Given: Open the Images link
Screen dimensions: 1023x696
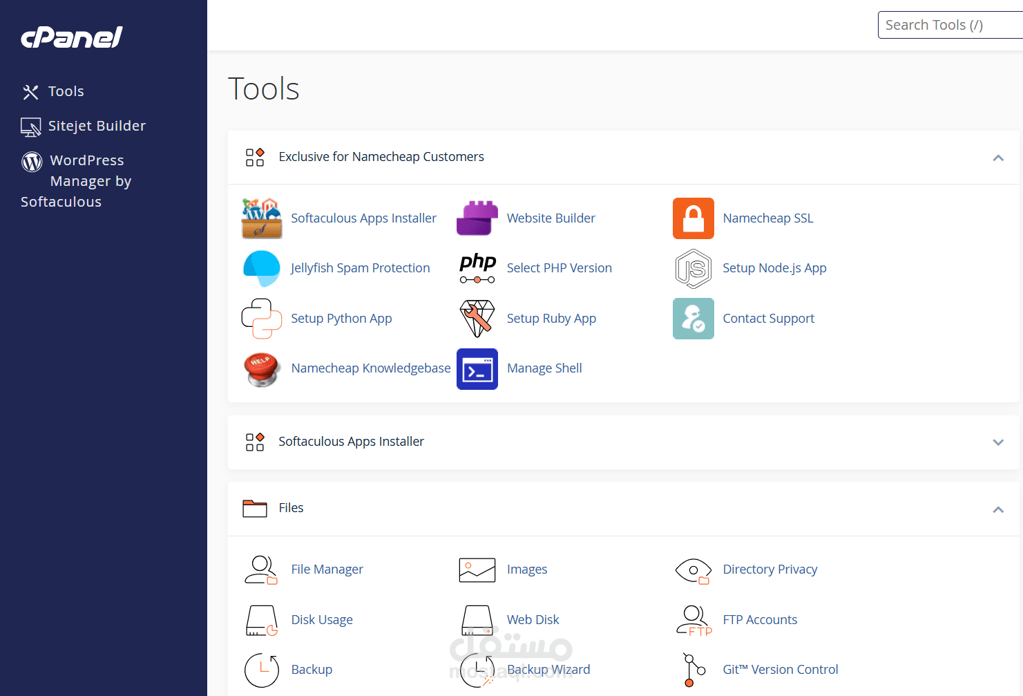Looking at the screenshot, I should coord(527,570).
